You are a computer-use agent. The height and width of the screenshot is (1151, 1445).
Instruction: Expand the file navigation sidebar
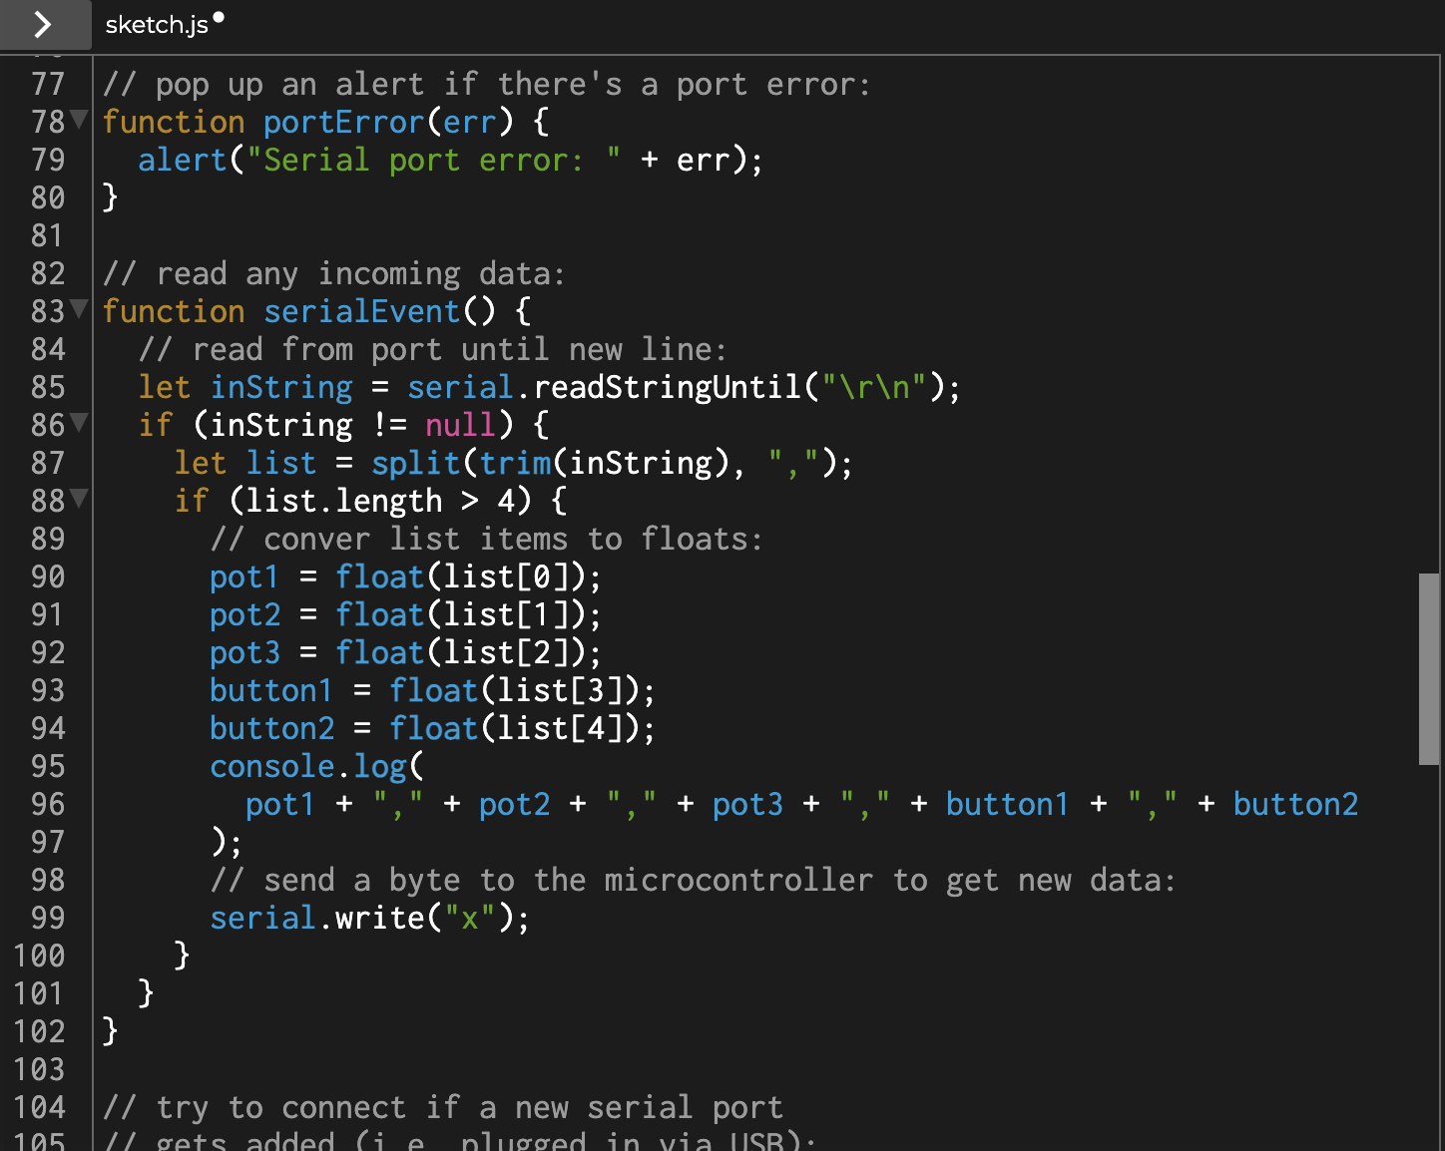[x=45, y=25]
